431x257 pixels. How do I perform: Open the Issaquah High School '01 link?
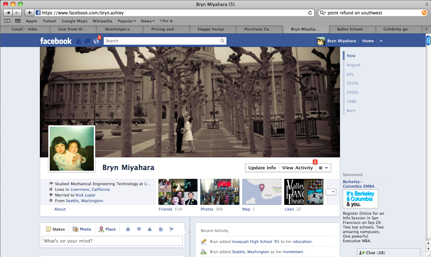point(256,242)
